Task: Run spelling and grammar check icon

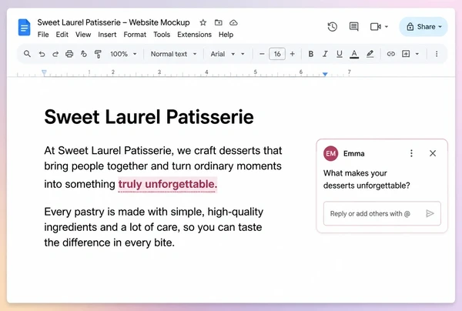Action: [84, 54]
